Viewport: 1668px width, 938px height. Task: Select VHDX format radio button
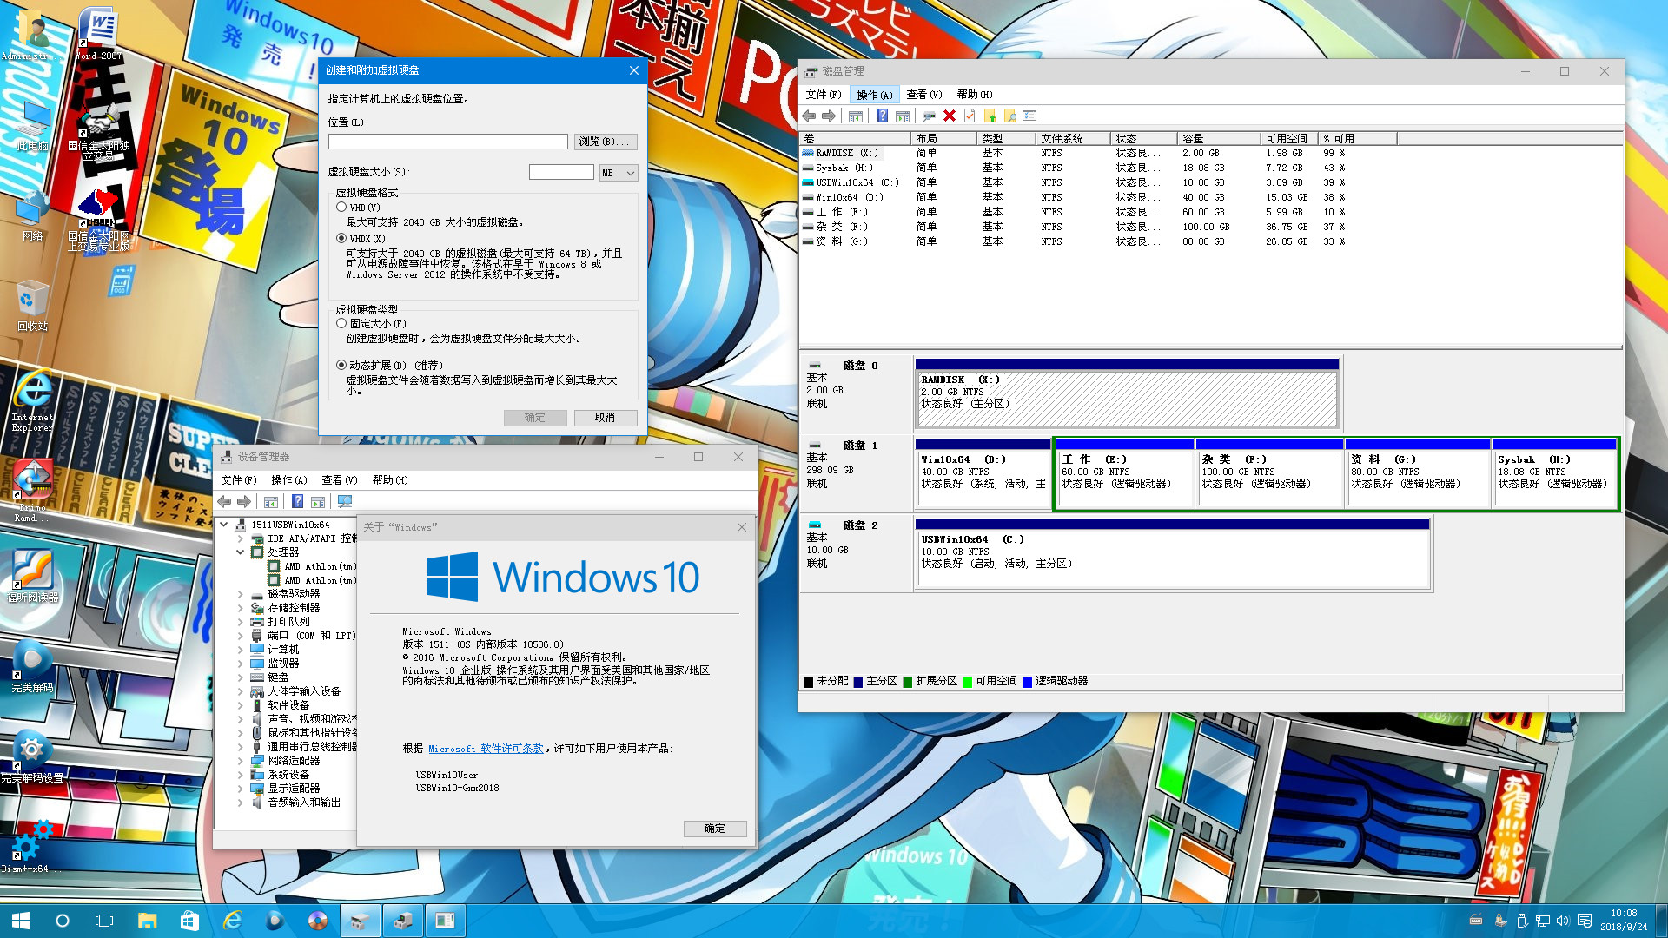(x=341, y=238)
